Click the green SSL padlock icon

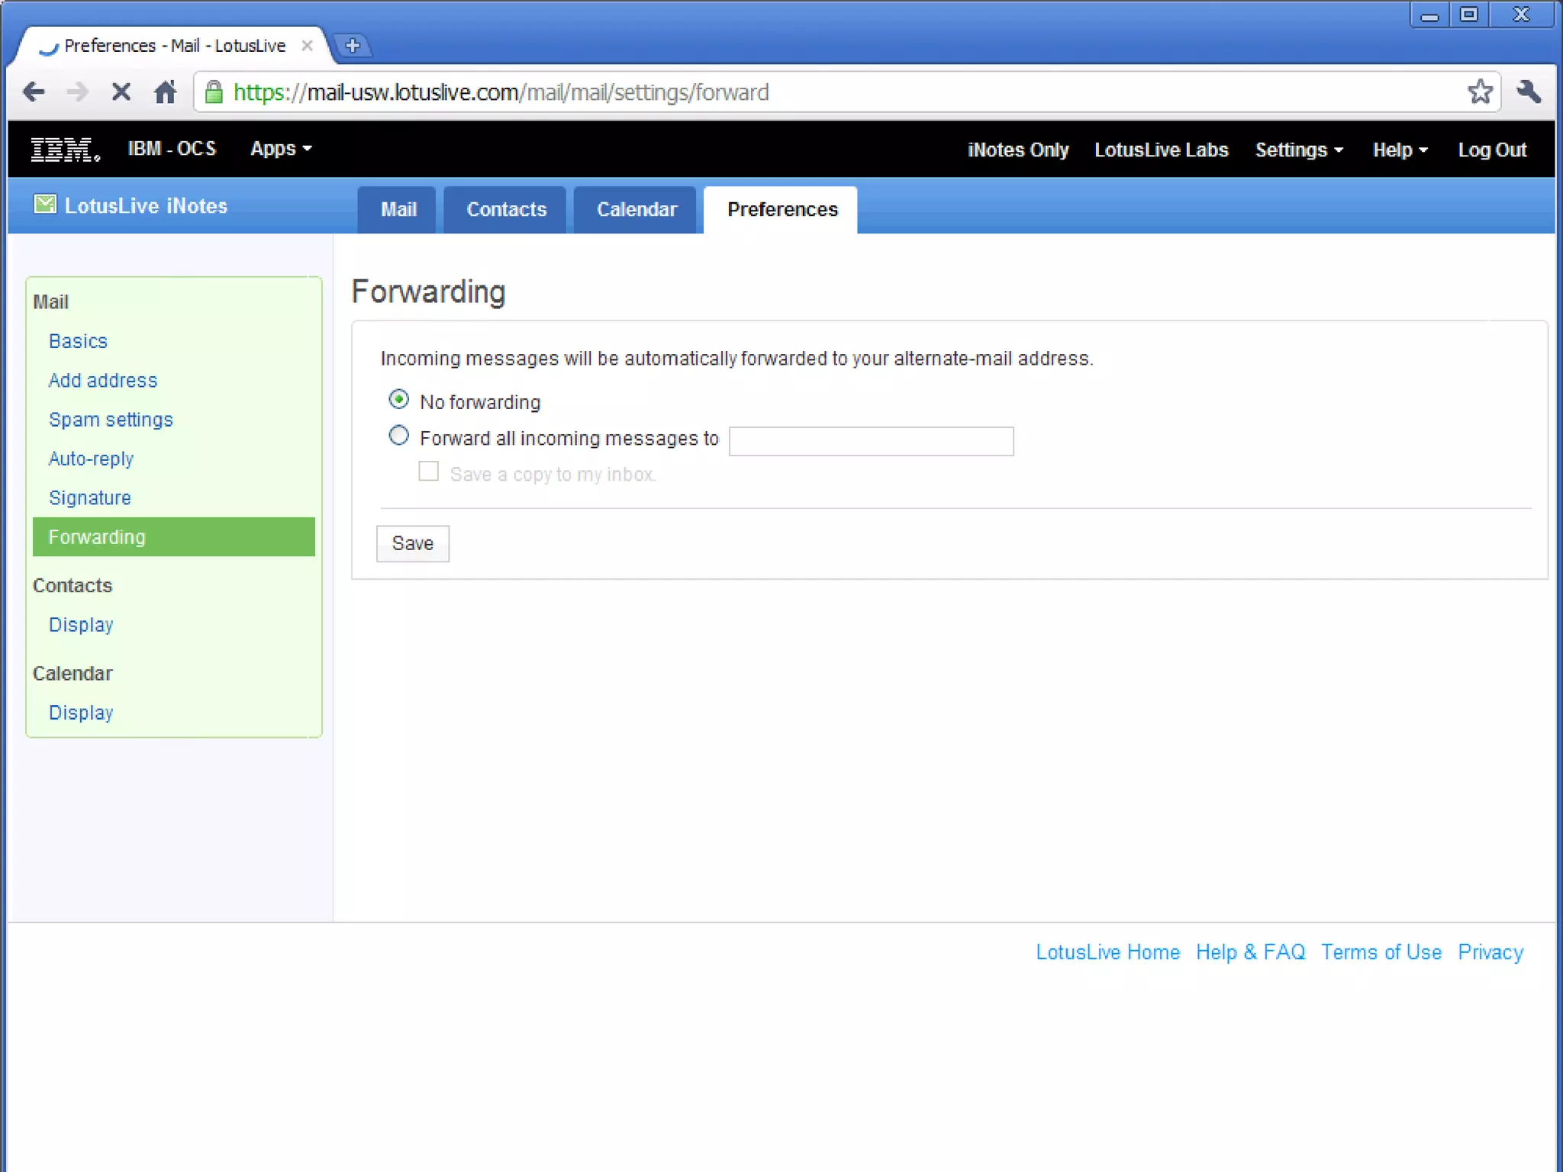tap(214, 92)
